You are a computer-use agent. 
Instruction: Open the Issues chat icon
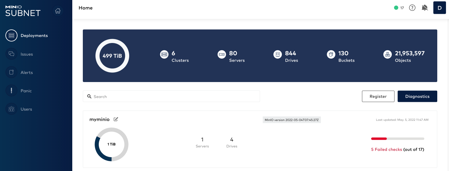pyautogui.click(x=11, y=54)
